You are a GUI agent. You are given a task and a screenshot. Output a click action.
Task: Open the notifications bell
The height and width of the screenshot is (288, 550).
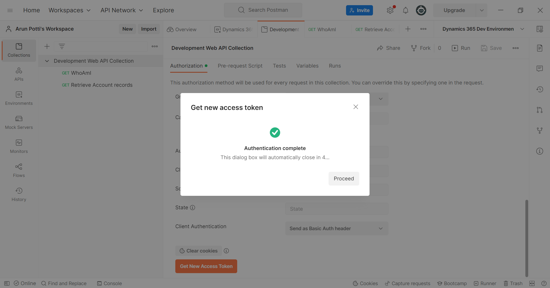pyautogui.click(x=405, y=10)
